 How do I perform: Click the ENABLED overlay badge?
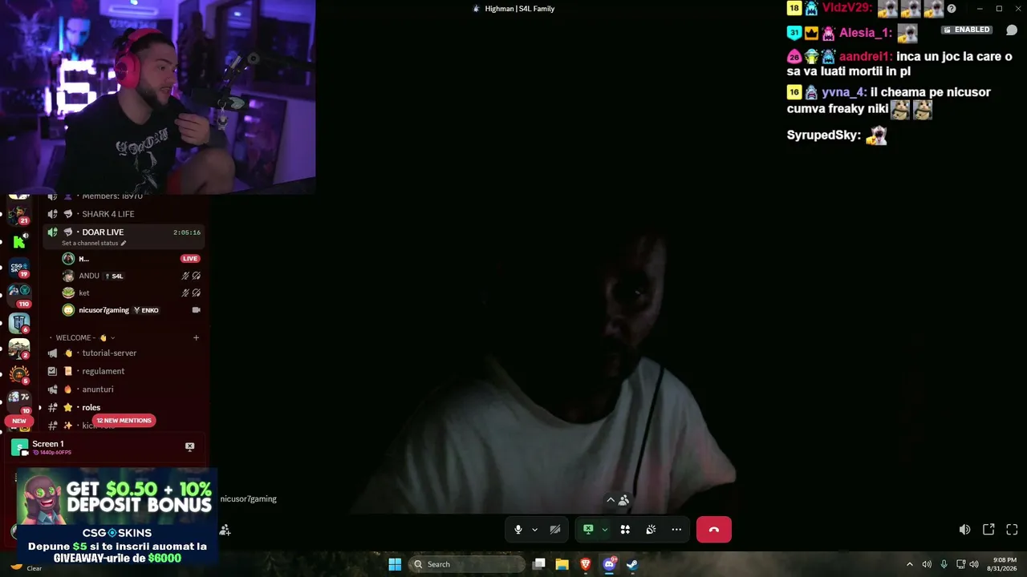(967, 30)
